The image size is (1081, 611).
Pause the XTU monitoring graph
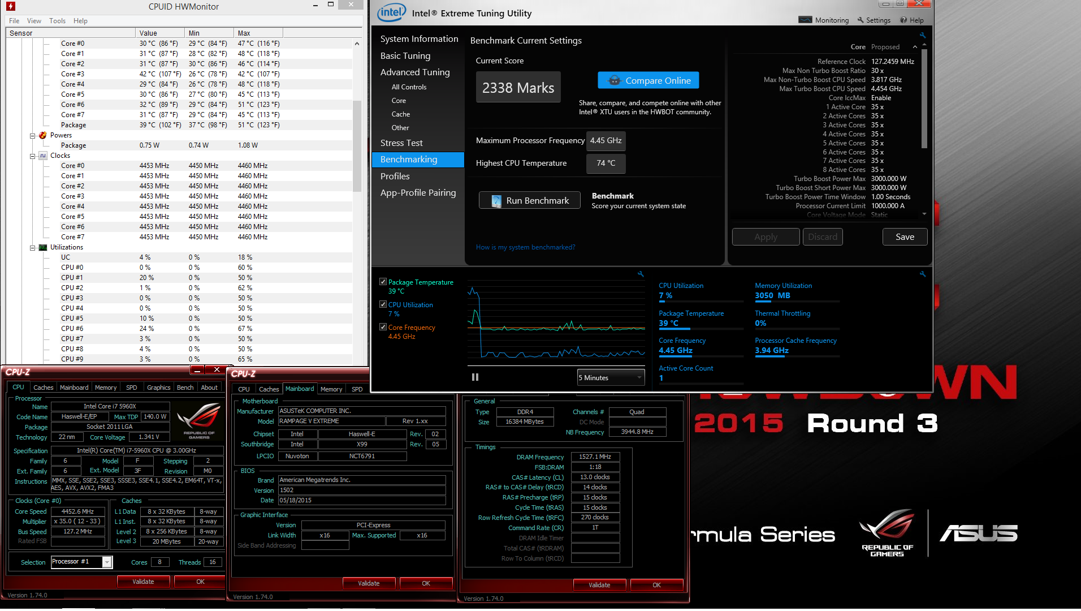point(475,377)
